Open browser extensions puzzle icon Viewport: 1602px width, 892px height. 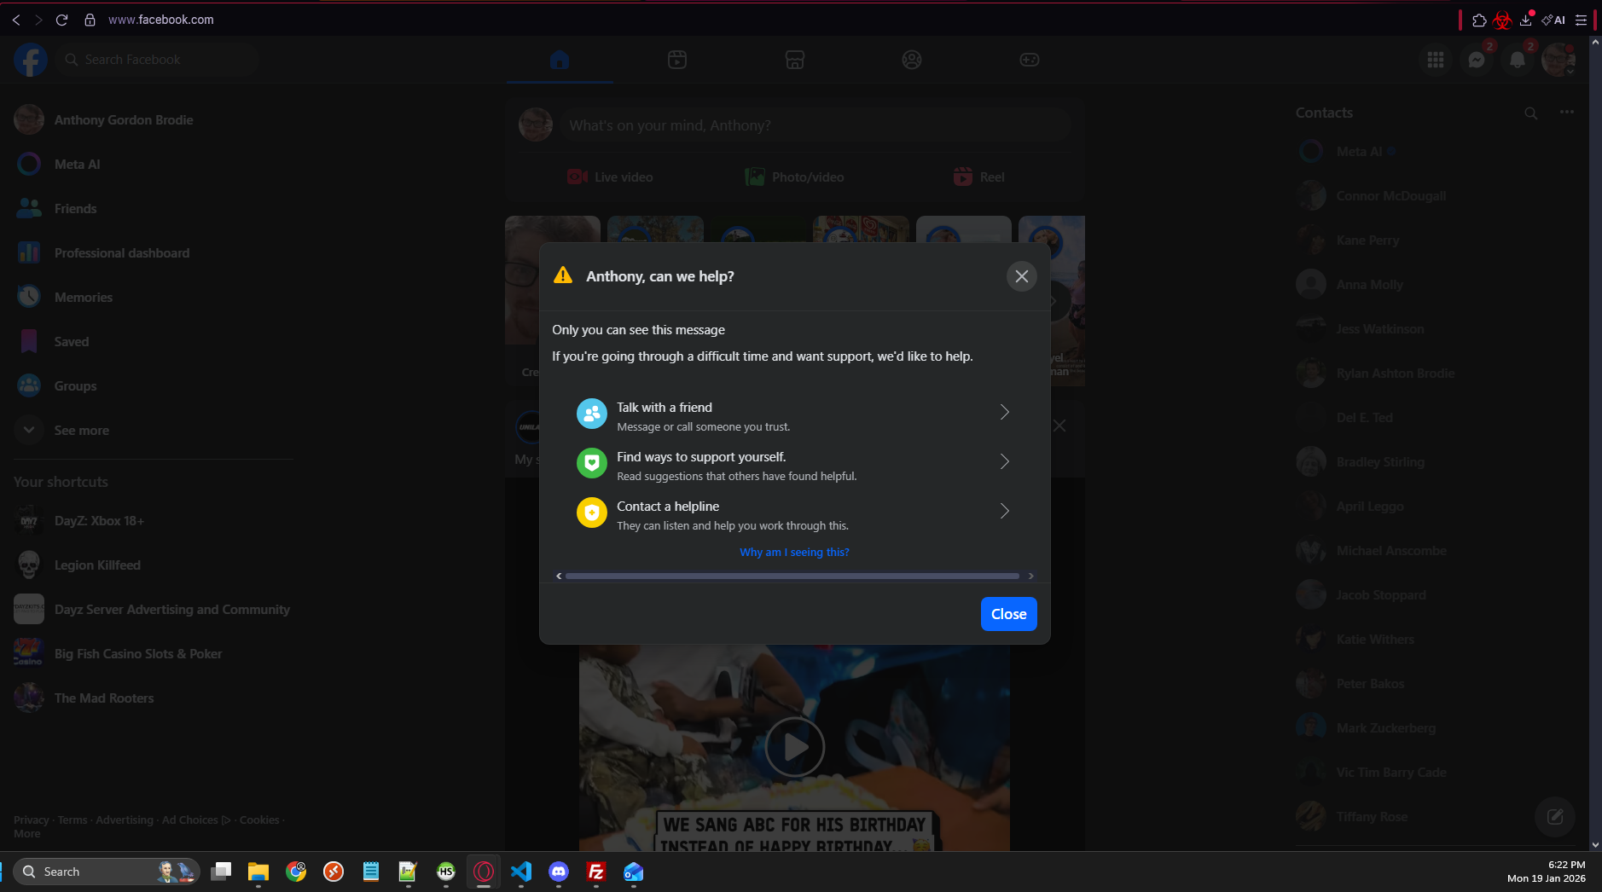[x=1480, y=20]
